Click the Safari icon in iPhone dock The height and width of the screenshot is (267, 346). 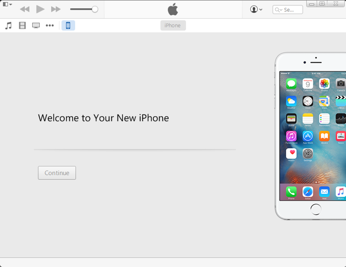click(x=308, y=192)
